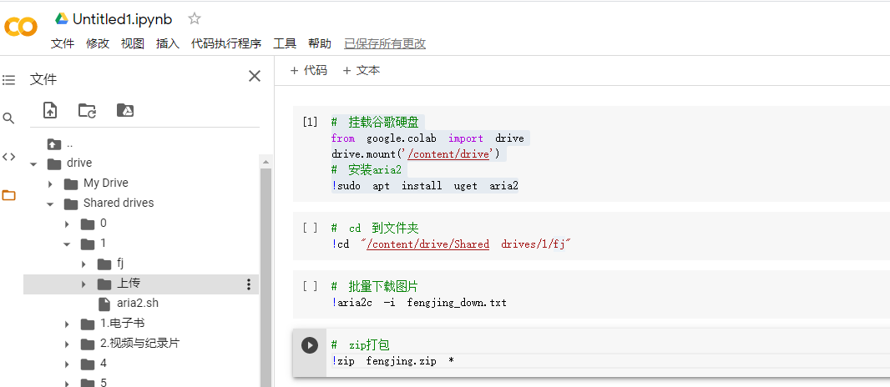The image size is (890, 387).
Task: Select the 上传 folder label
Action: 129,284
